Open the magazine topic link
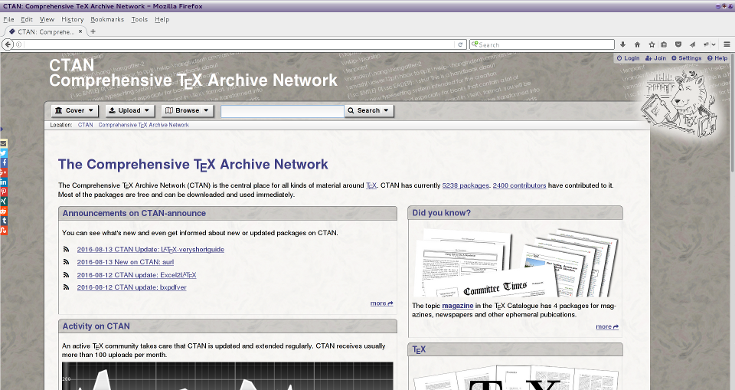 (x=458, y=306)
